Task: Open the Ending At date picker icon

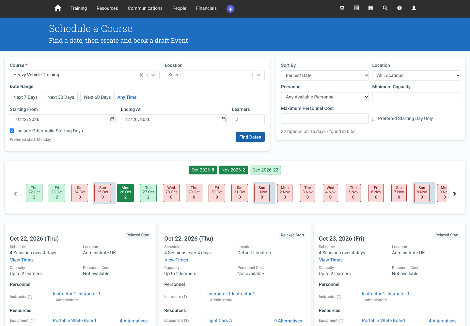Action: pyautogui.click(x=224, y=119)
